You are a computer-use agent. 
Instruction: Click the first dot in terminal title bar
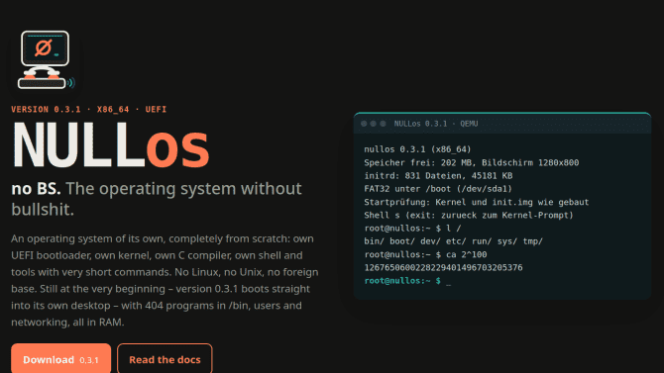pos(364,124)
